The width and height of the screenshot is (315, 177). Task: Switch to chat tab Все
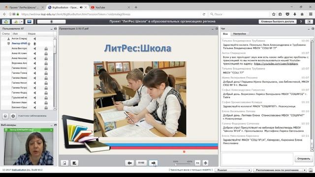point(225,34)
